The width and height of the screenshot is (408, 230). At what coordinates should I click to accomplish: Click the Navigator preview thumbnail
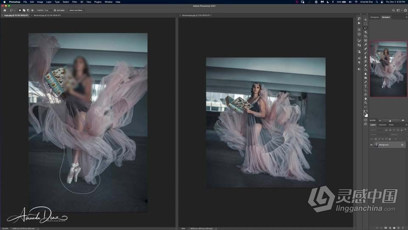pos(388,69)
